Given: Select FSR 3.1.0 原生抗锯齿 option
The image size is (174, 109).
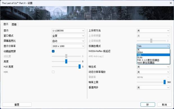Looking at the screenshot, I should tap(153, 60).
